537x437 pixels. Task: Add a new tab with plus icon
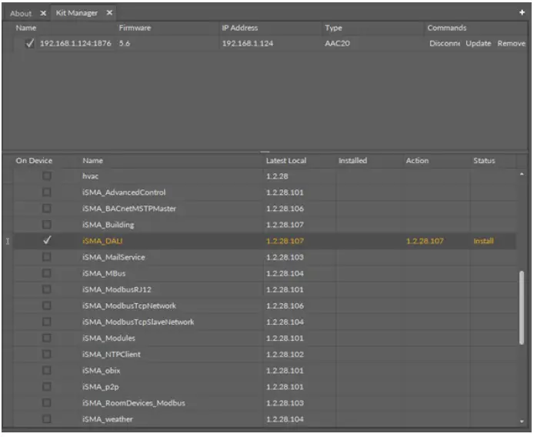coord(522,14)
